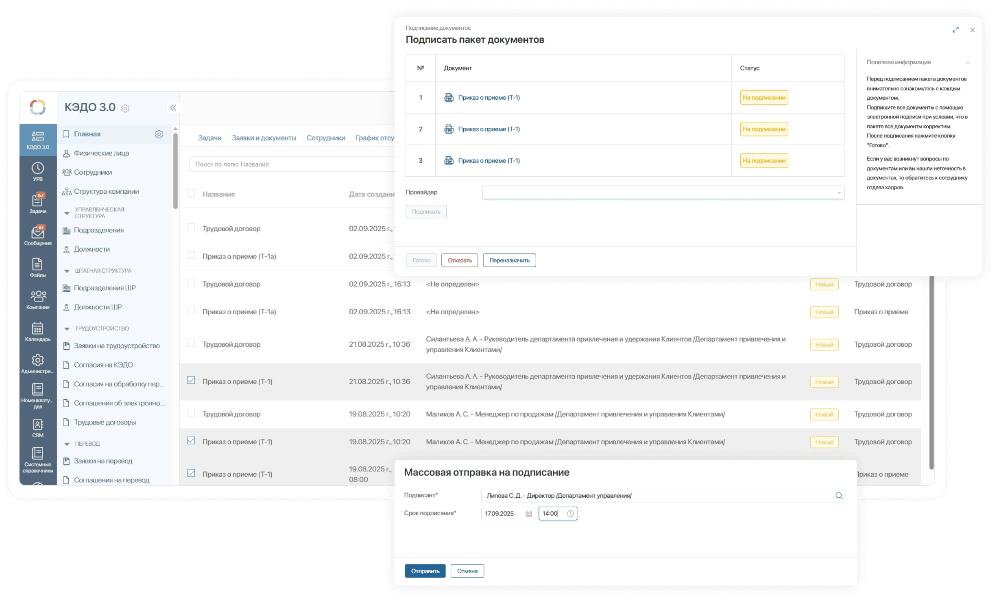
Task: Check the first Трудовой договор row checkbox
Action: pyautogui.click(x=191, y=228)
